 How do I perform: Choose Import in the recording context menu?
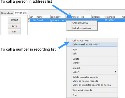92,68
